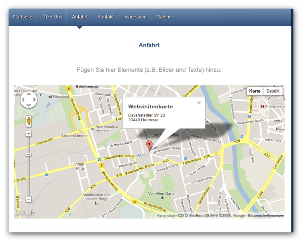Switch map to Karte view
This screenshot has height=241, width=302.
tap(255, 91)
